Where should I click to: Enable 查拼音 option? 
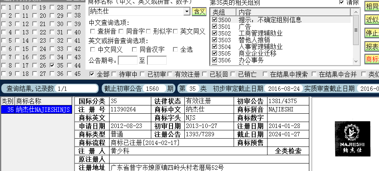pyautogui.click(x=92, y=31)
